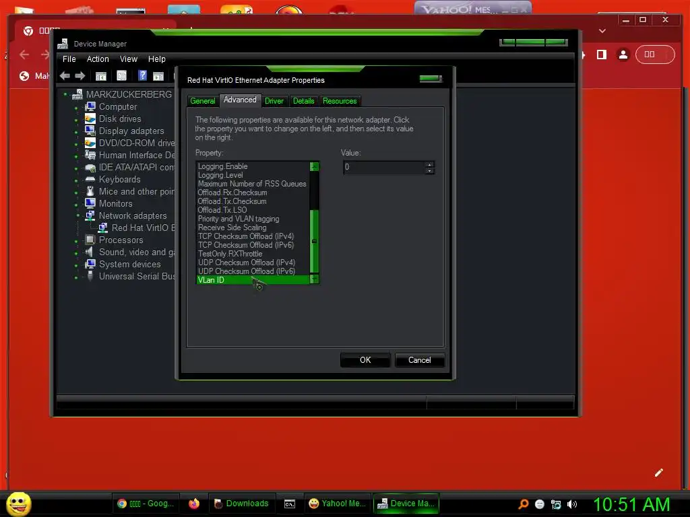The width and height of the screenshot is (690, 517).
Task: Select Priority and VLAN tagging property
Action: click(x=253, y=219)
